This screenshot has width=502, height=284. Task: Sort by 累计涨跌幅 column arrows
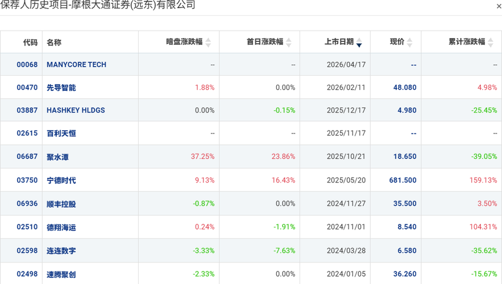pyautogui.click(x=491, y=42)
